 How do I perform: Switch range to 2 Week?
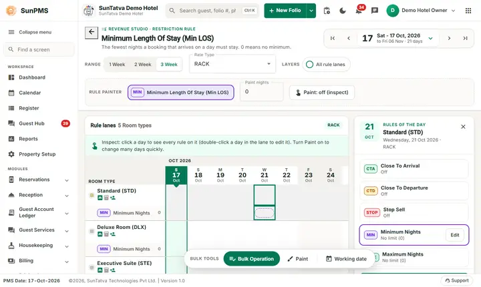[x=143, y=64]
